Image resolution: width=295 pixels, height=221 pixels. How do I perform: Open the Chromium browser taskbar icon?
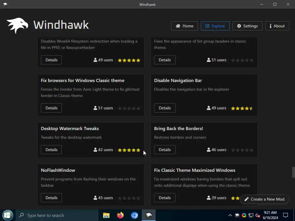tap(135, 215)
